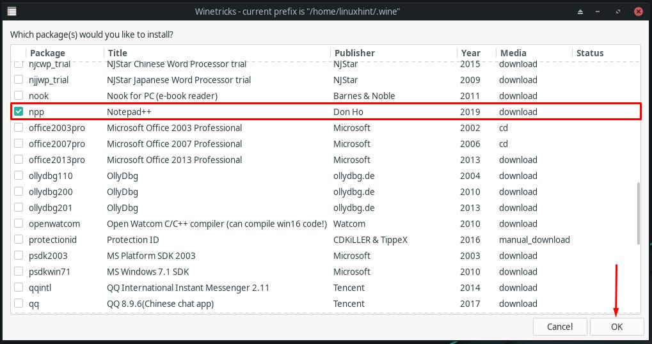Image resolution: width=652 pixels, height=344 pixels.
Task: Click 'Watcom' publisher cell
Action: tap(349, 224)
